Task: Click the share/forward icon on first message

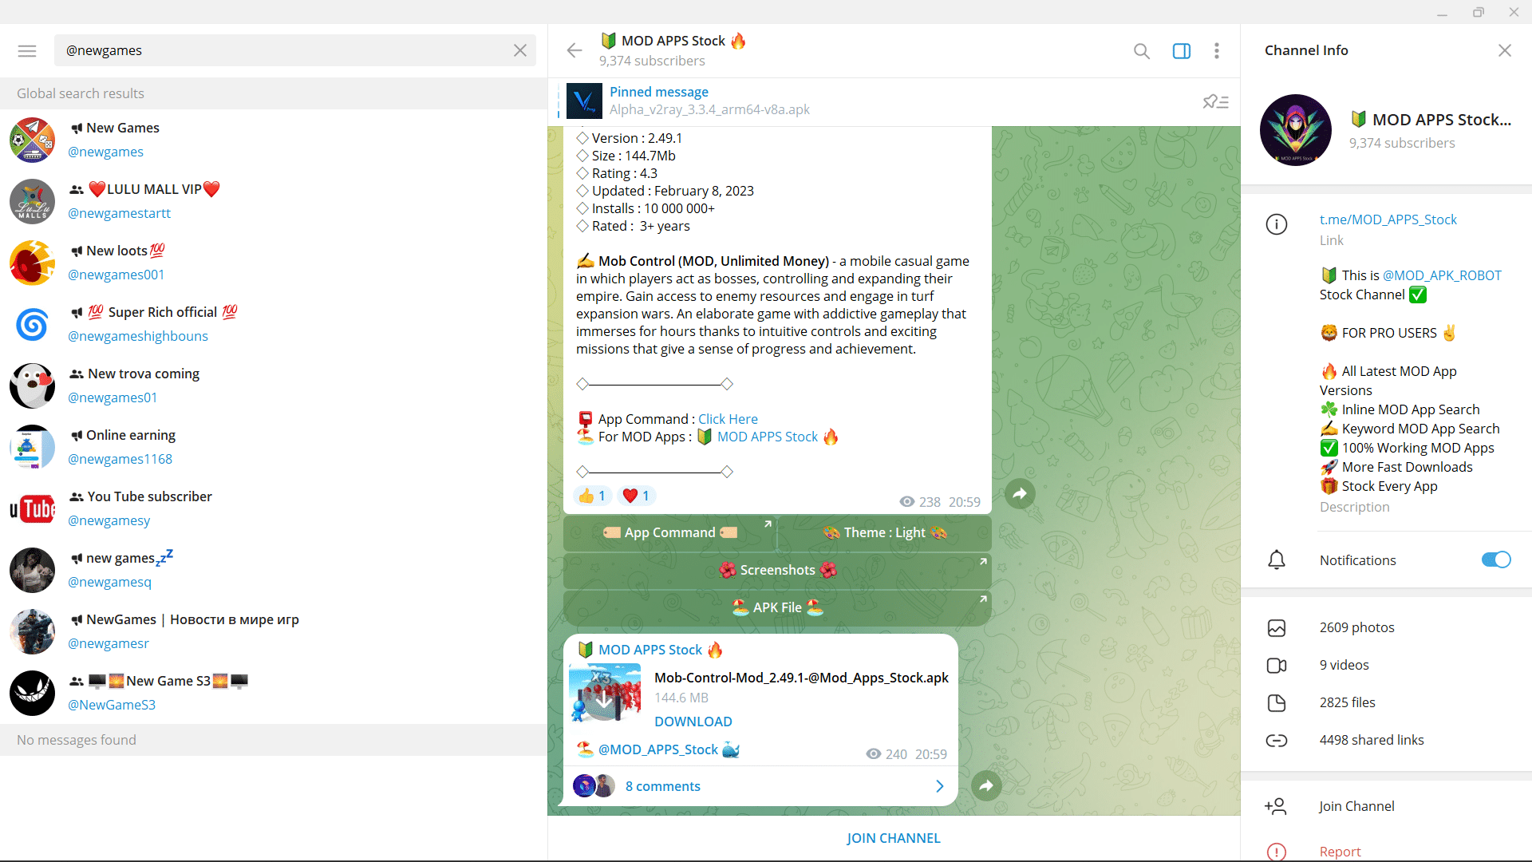Action: click(1017, 492)
